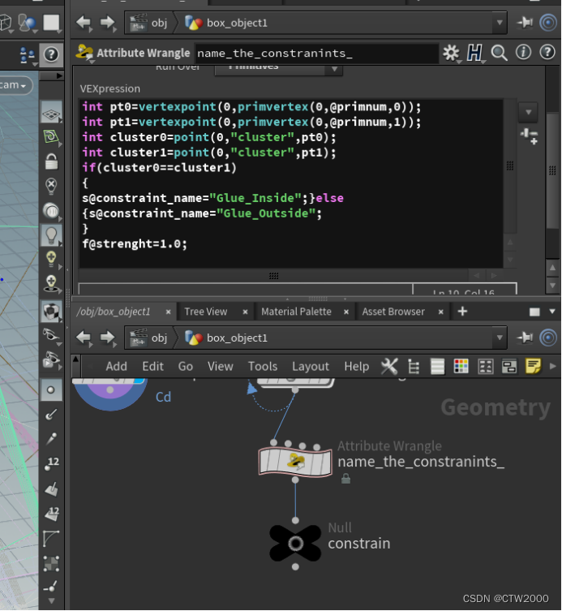
Task: Maximize the network pane
Action: [534, 312]
